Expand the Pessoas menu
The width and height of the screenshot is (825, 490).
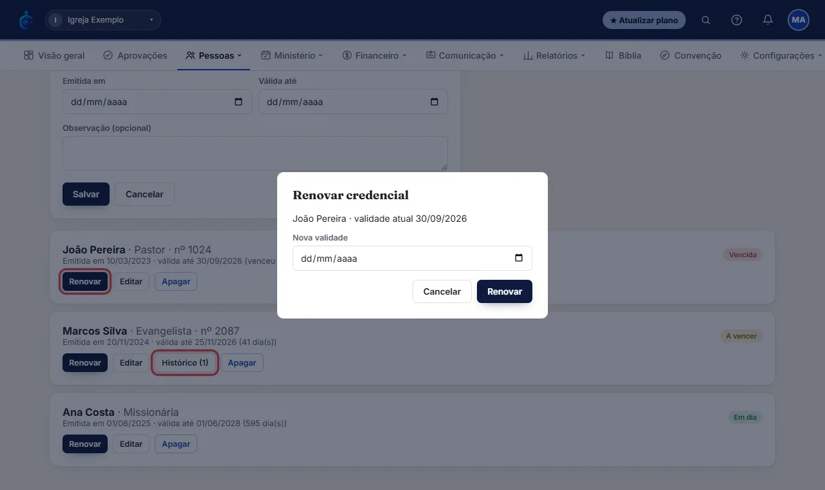(x=213, y=55)
